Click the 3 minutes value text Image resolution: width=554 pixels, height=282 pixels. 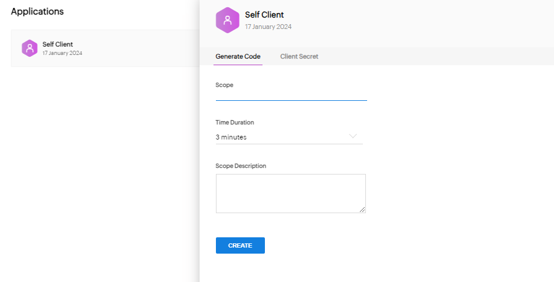click(x=231, y=137)
